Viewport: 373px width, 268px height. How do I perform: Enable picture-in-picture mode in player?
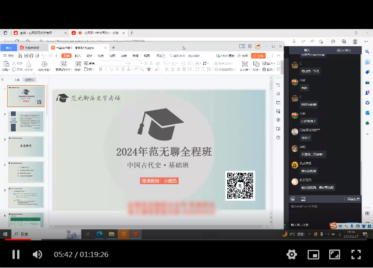[313, 255]
